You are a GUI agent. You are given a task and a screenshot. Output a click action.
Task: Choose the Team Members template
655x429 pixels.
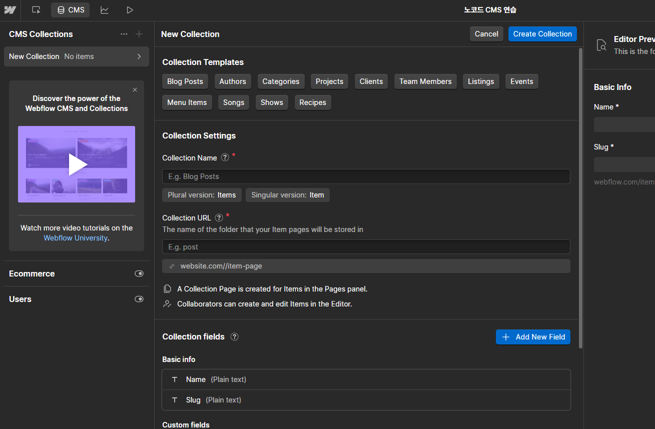coord(425,81)
